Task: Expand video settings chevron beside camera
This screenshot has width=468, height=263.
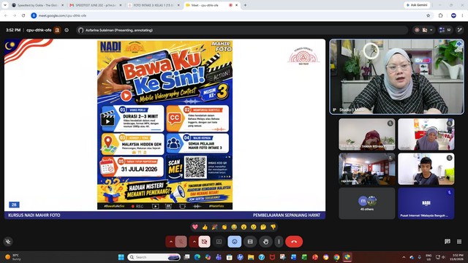Action: (194, 242)
